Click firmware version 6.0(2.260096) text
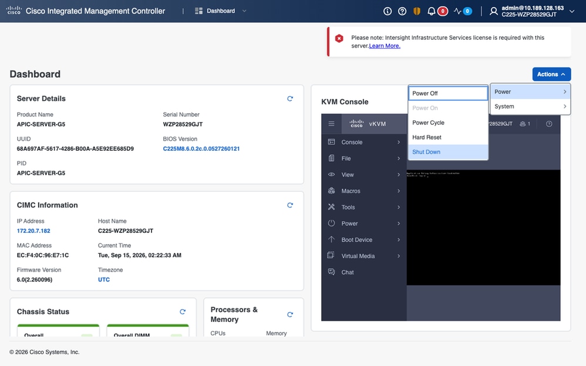 (35, 280)
